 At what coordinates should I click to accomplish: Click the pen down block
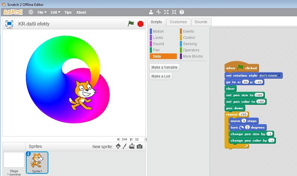[x=235, y=108]
